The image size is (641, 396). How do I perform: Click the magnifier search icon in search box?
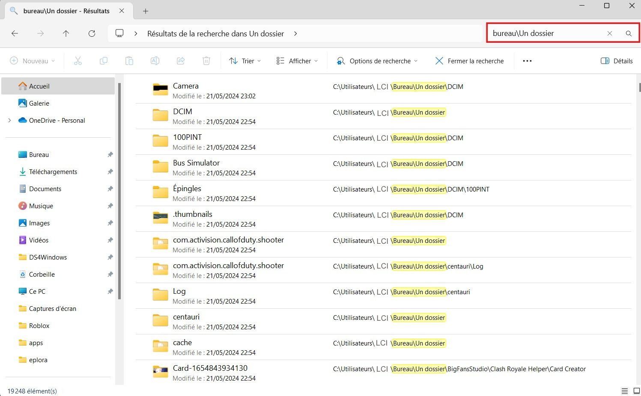pyautogui.click(x=629, y=33)
